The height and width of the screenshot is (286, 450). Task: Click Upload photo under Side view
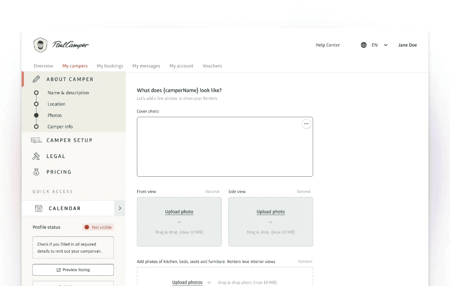coord(270,211)
